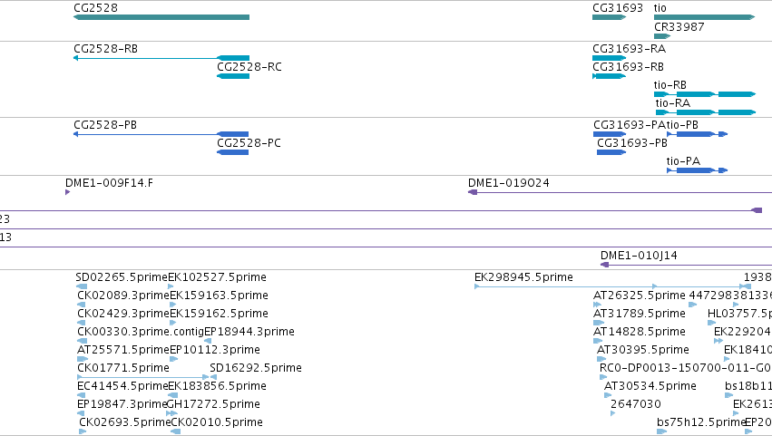
Task: Click the CR33987 gene label
Action: 679,27
